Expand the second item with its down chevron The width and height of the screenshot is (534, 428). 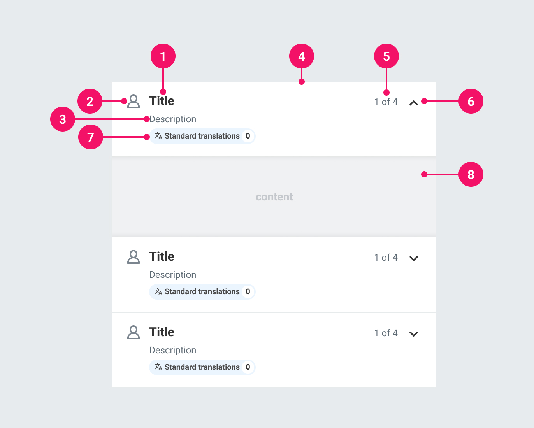click(x=414, y=258)
